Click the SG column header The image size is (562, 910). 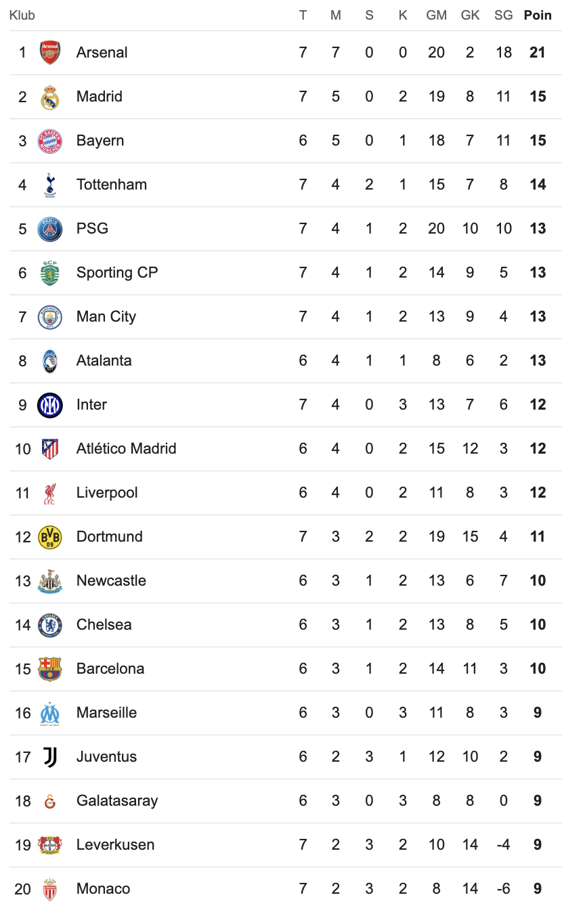(503, 16)
